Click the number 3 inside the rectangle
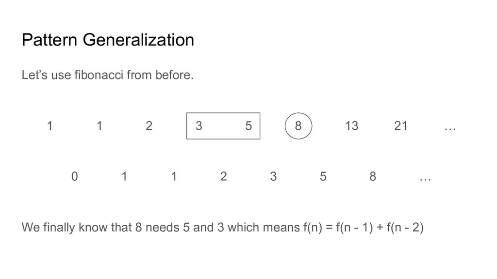Image resolution: width=497 pixels, height=279 pixels. click(x=199, y=126)
